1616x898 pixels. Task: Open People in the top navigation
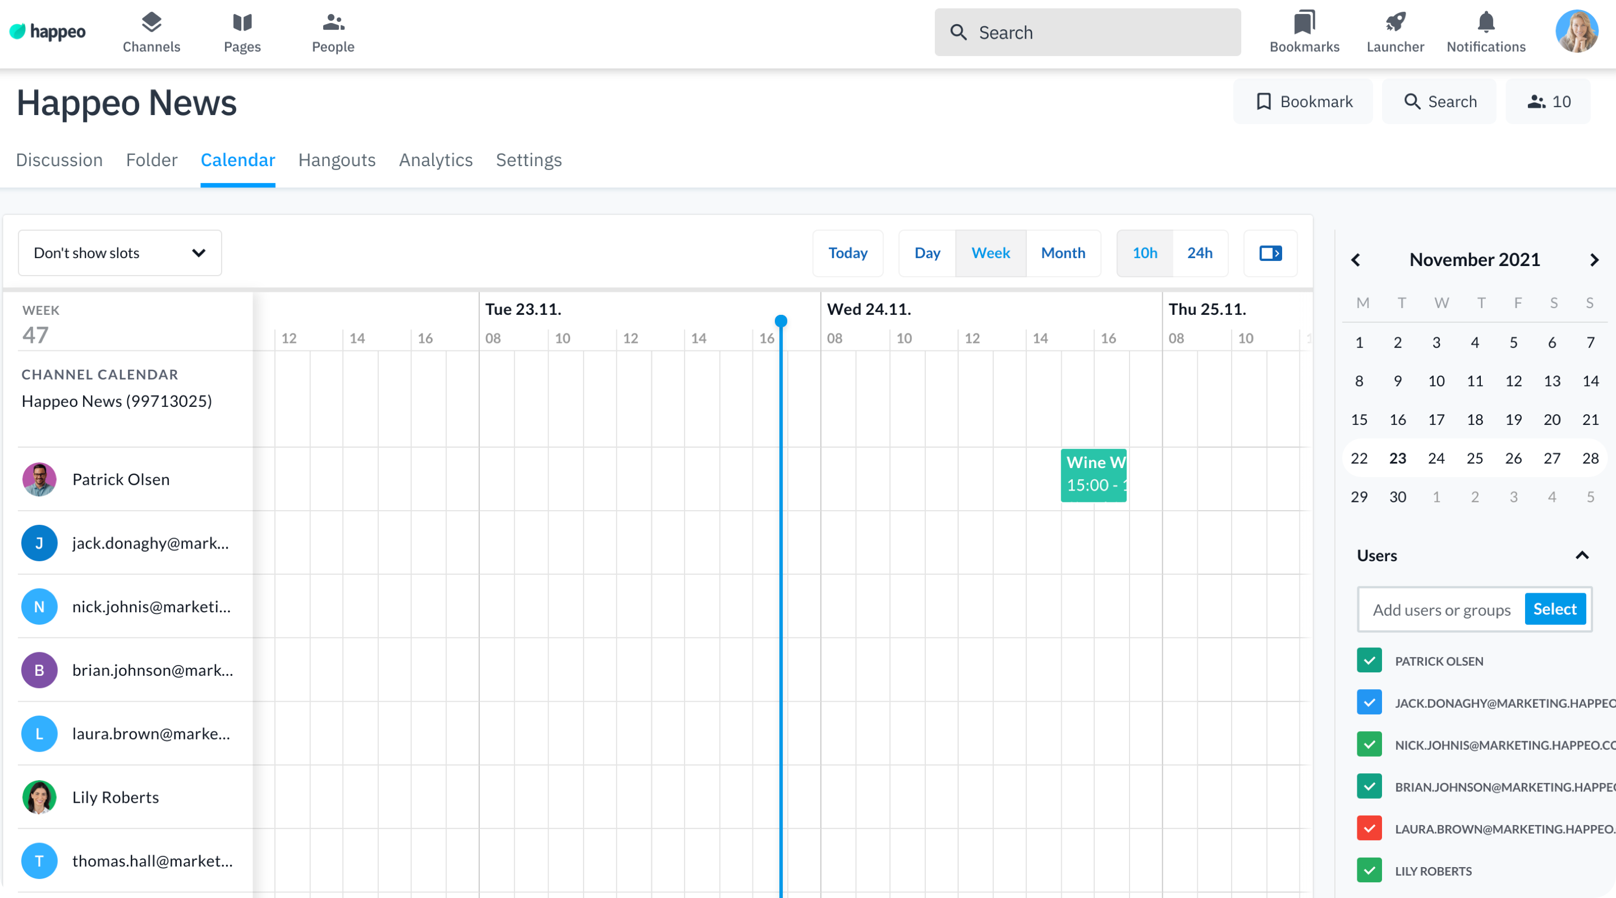(x=333, y=33)
